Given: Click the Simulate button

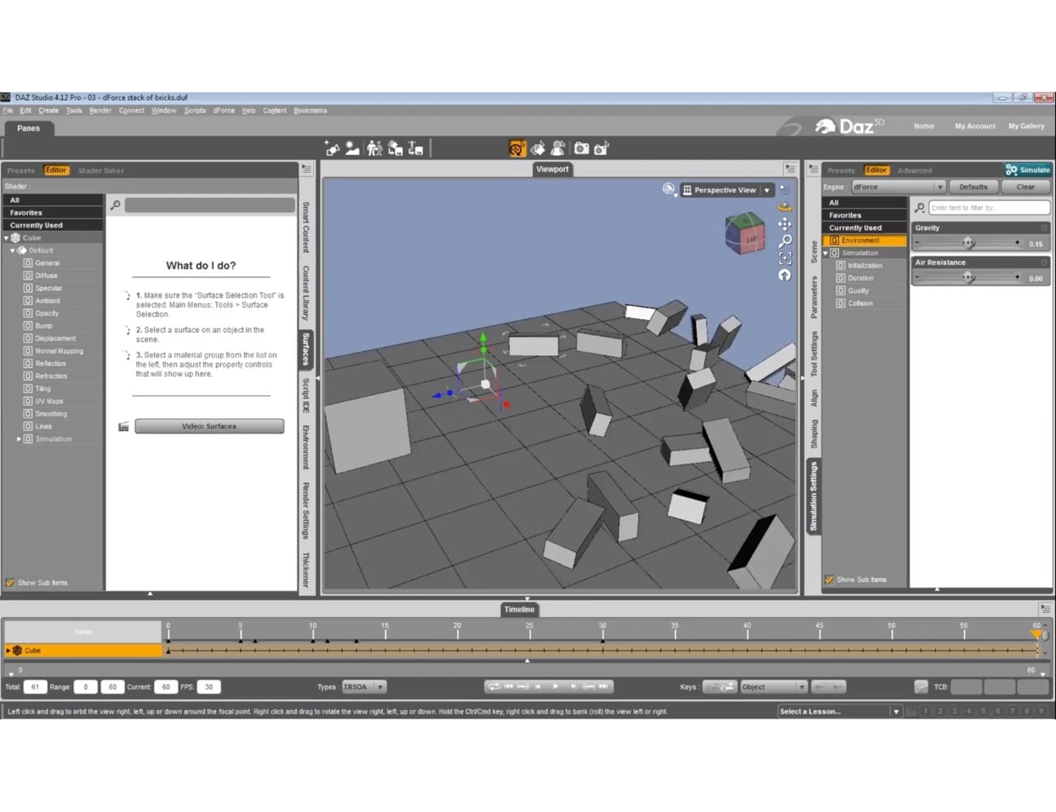Looking at the screenshot, I should 1028,170.
